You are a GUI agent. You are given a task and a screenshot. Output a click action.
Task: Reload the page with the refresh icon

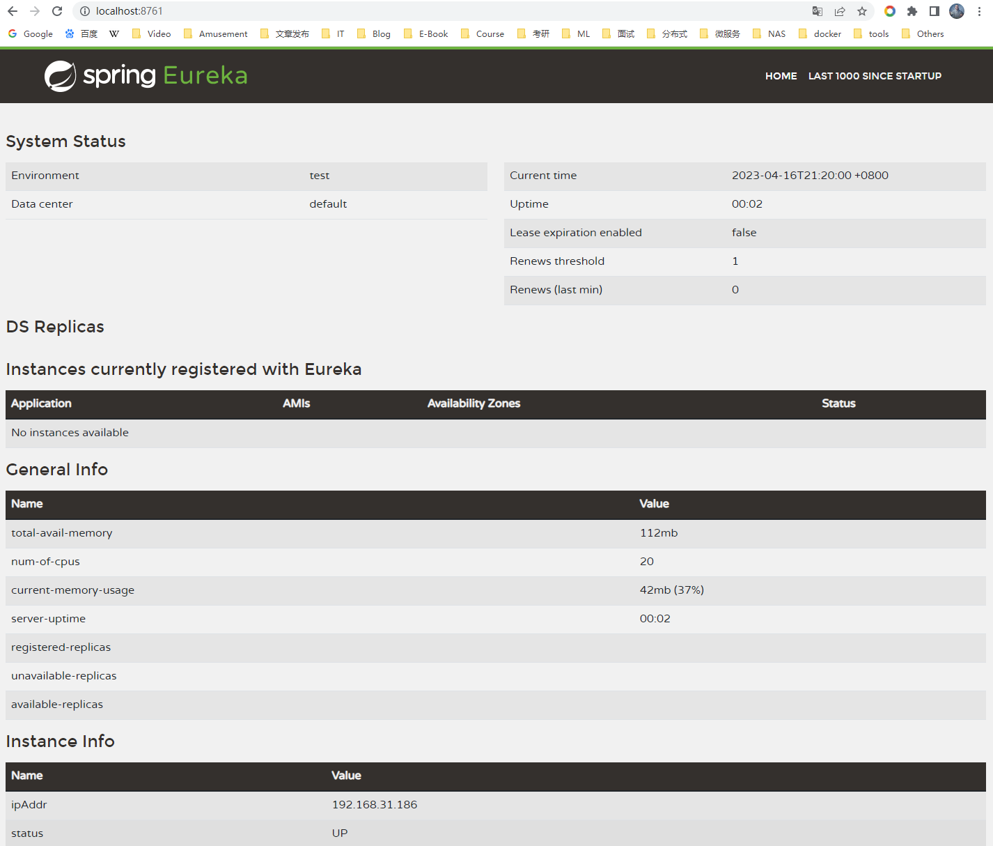[x=57, y=11]
